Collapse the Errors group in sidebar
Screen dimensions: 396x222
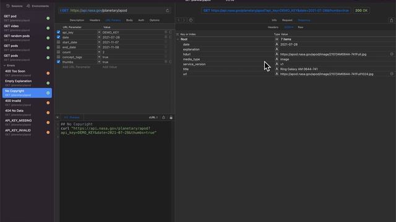(x=4, y=65)
